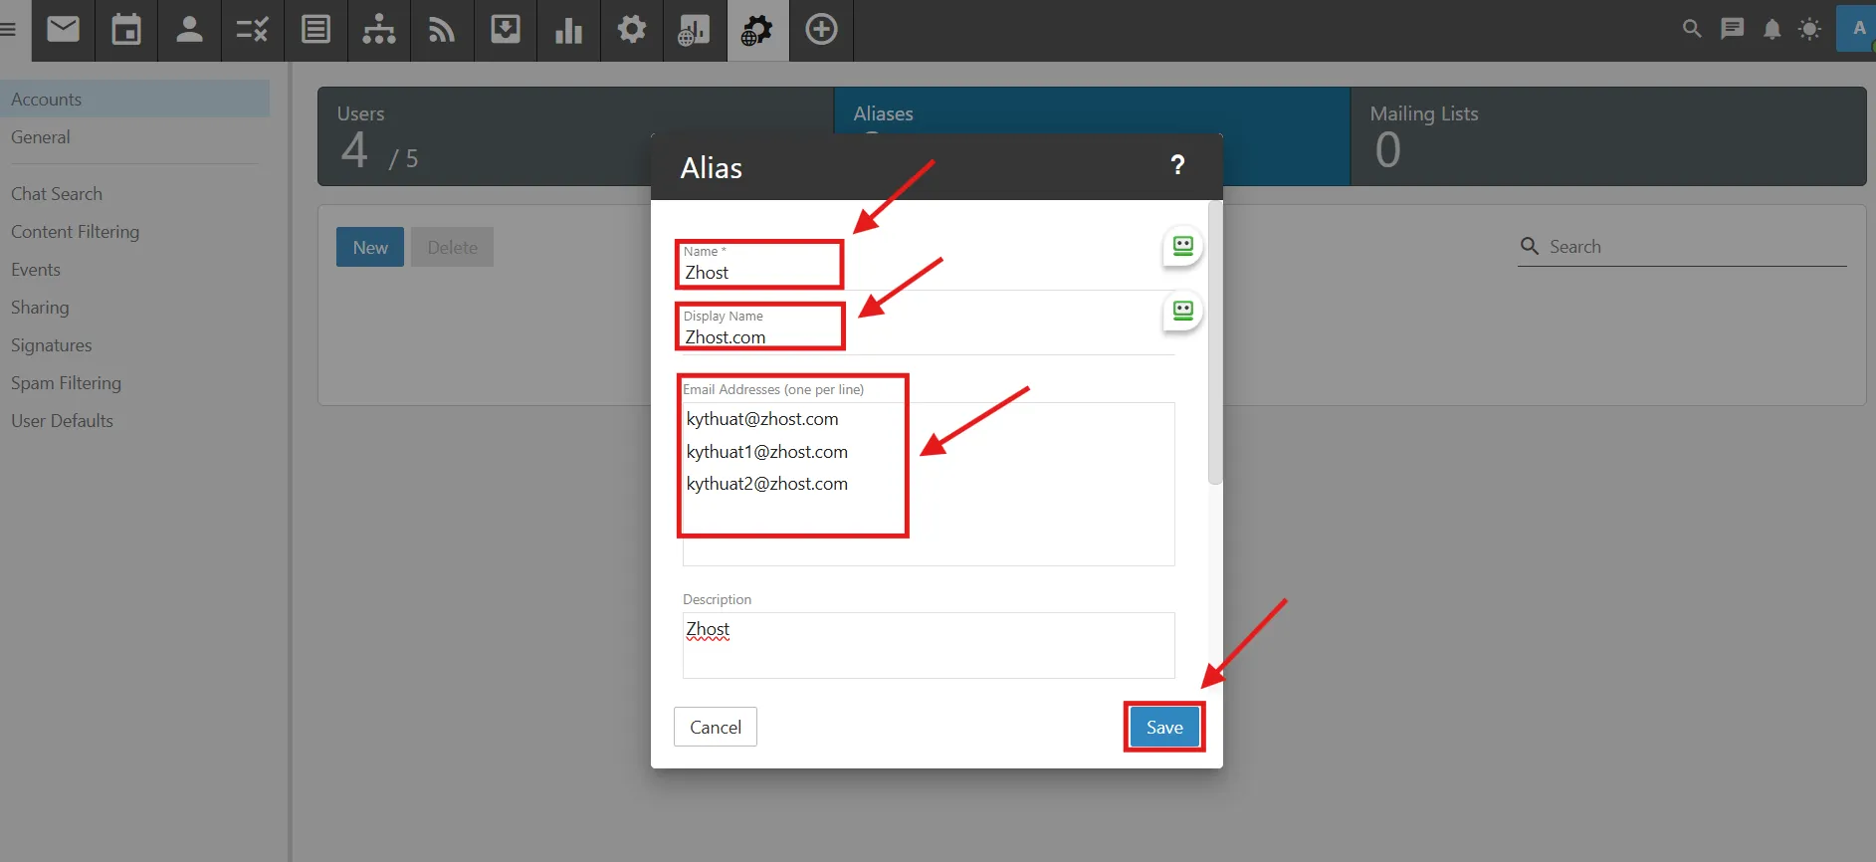Toggle the sun theme icon
The width and height of the screenshot is (1876, 862).
coord(1809,30)
